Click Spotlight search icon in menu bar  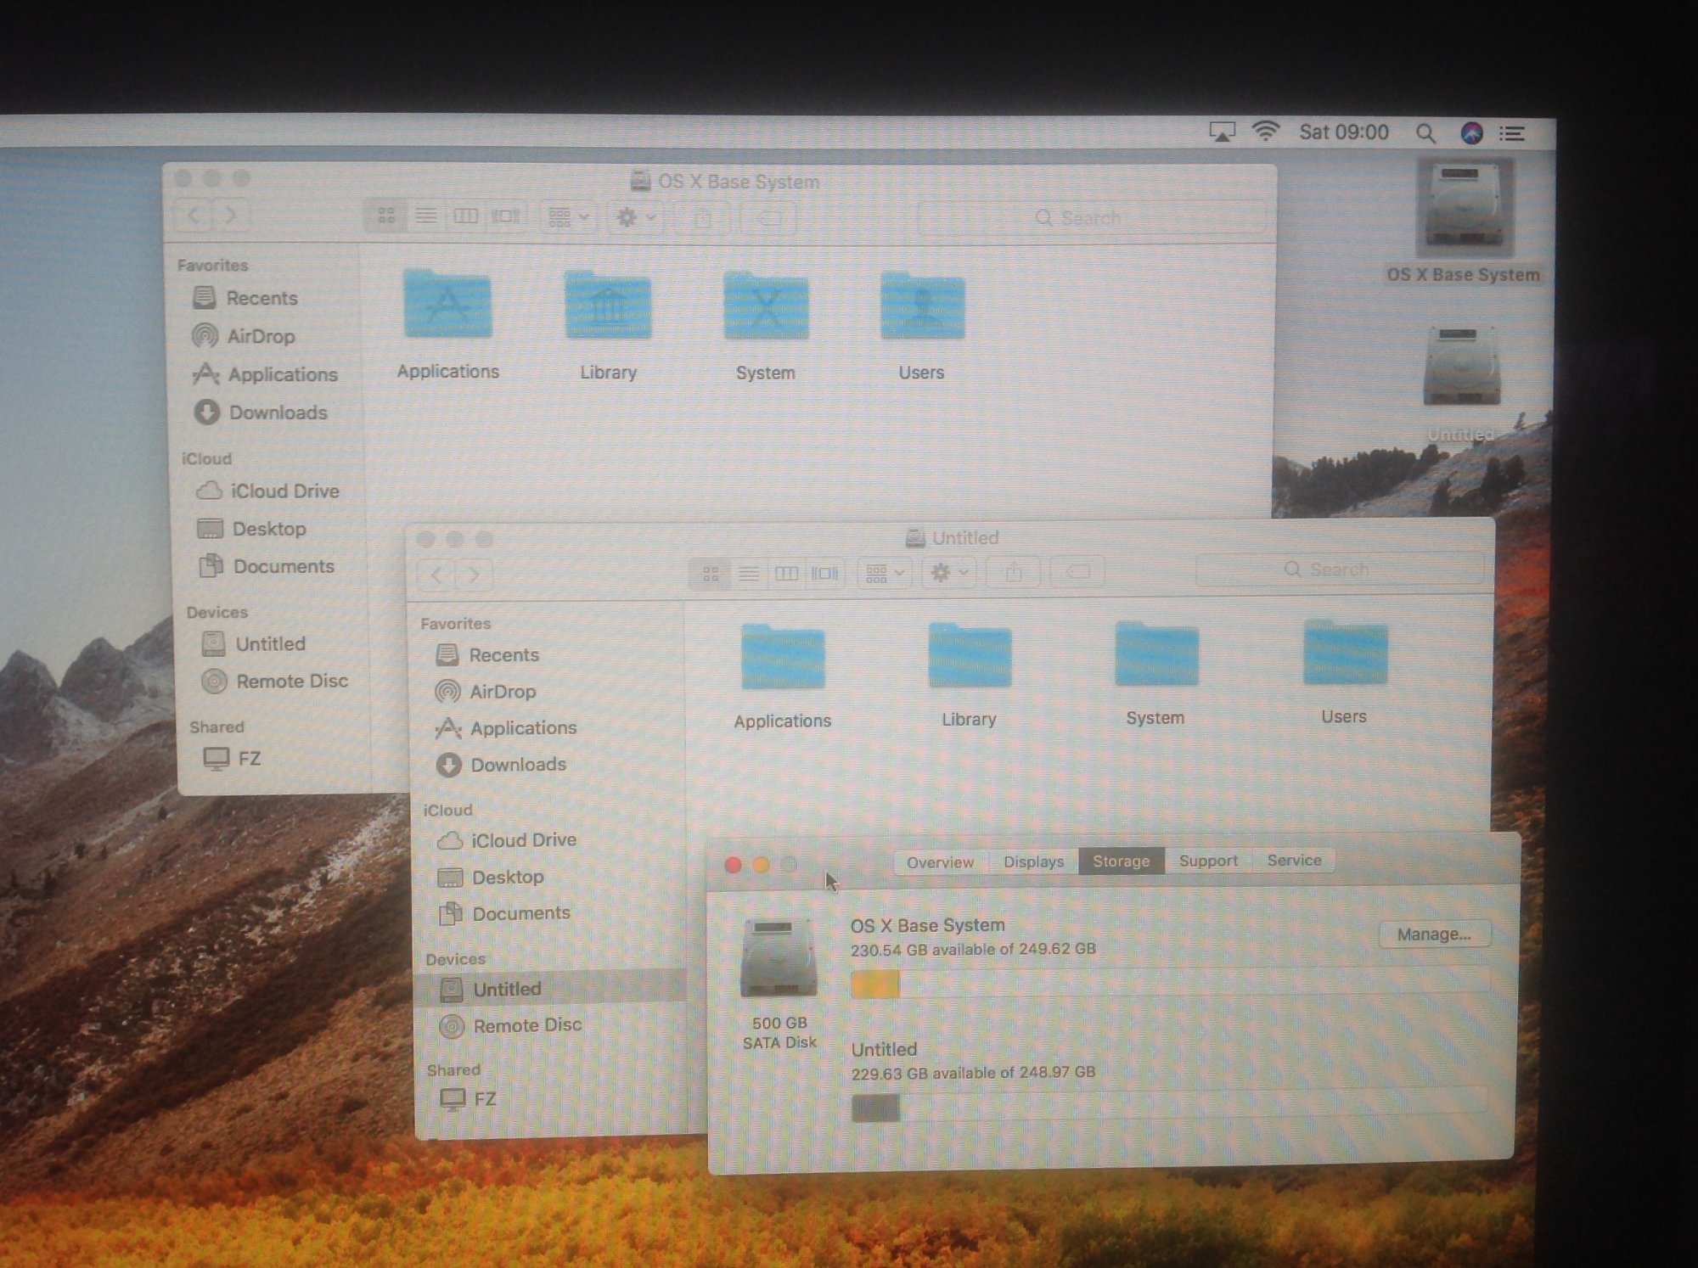1425,133
